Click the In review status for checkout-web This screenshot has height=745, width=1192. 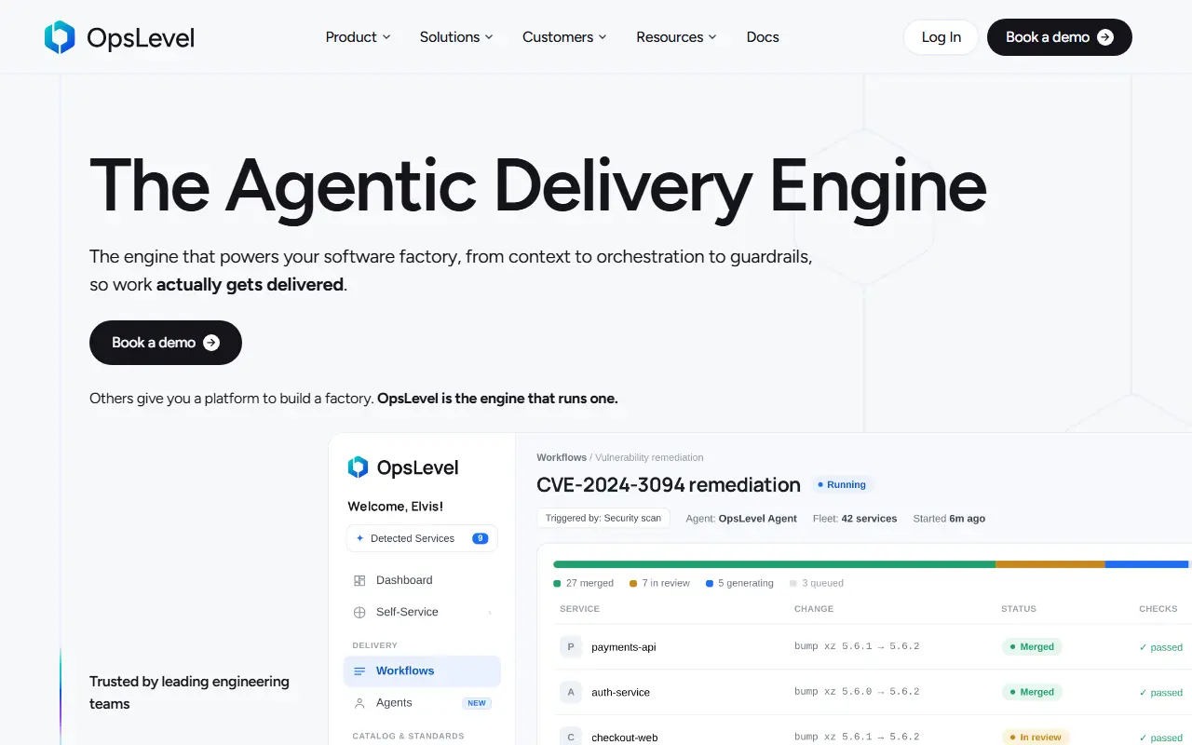1036,737
